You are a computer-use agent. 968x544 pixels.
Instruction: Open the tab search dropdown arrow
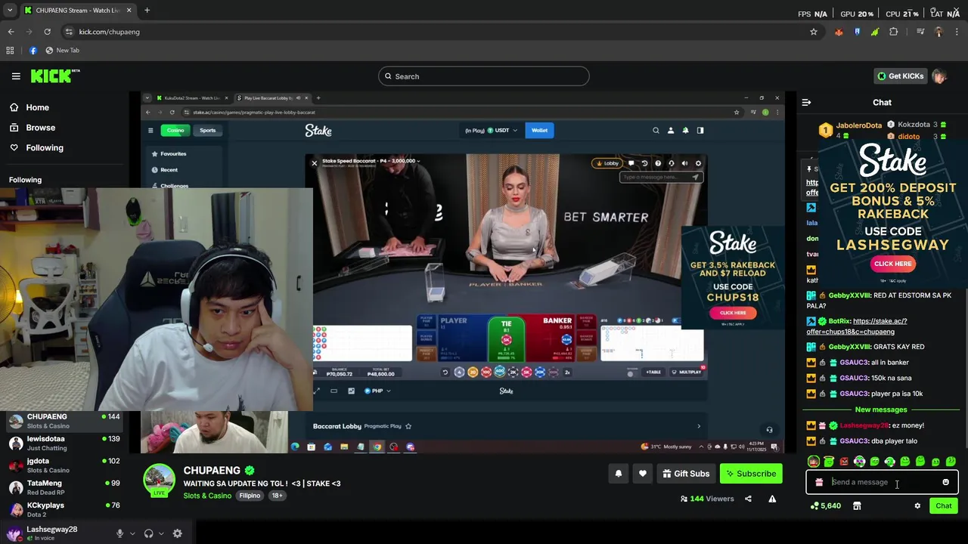tap(10, 11)
